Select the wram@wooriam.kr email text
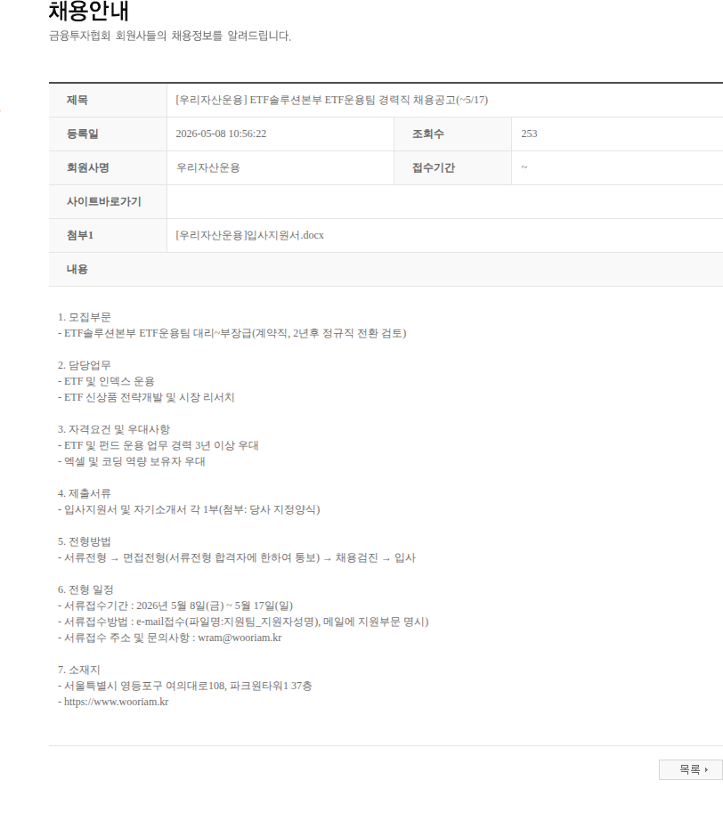723x829 pixels. (x=240, y=638)
